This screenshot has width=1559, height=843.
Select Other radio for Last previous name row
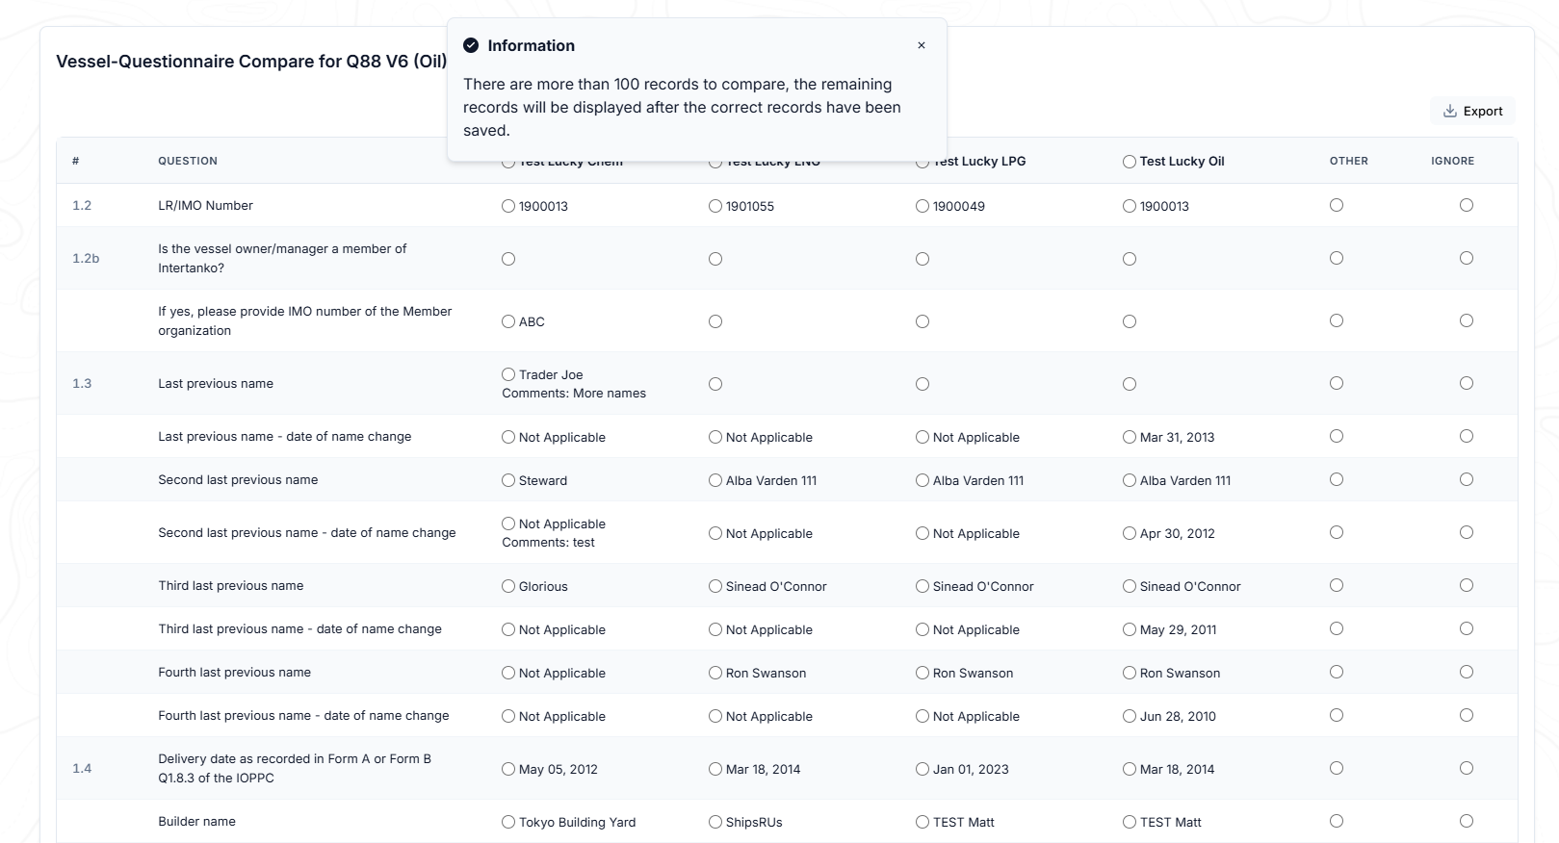(1337, 383)
